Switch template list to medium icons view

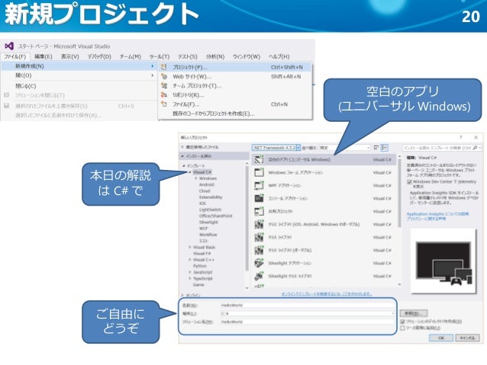pos(384,148)
